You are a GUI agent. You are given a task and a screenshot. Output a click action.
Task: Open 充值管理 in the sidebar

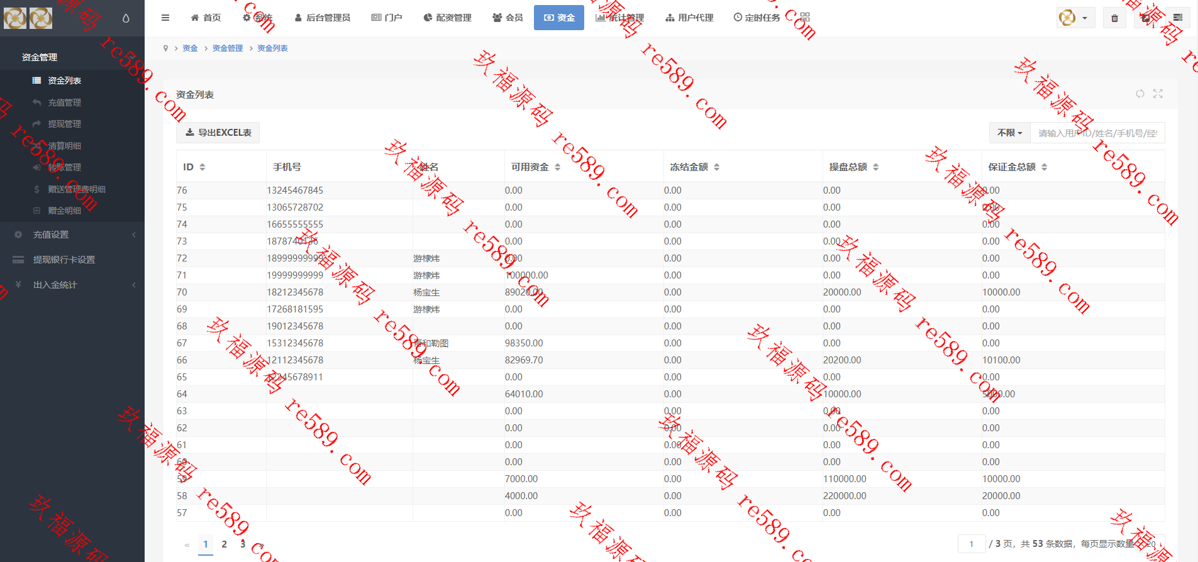coord(72,102)
